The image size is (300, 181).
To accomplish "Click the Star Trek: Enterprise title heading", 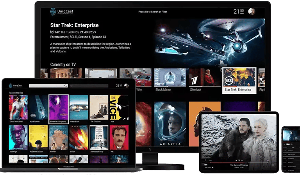I will [75, 25].
